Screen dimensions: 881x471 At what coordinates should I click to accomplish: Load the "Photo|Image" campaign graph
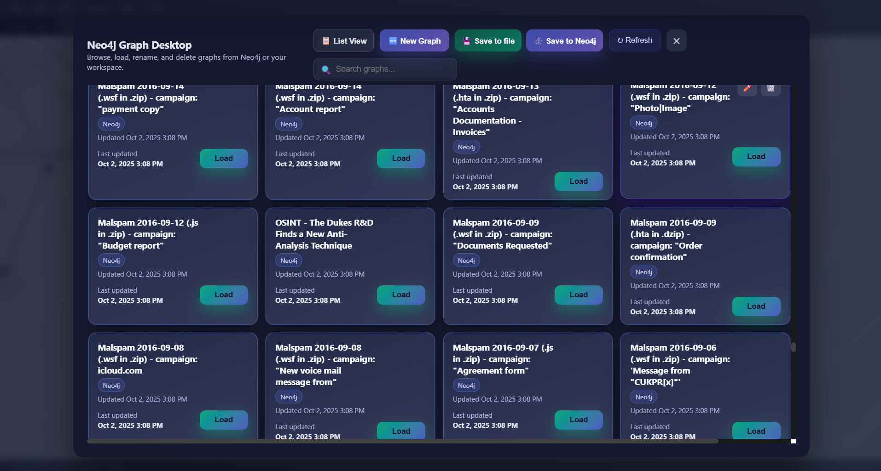click(x=756, y=157)
